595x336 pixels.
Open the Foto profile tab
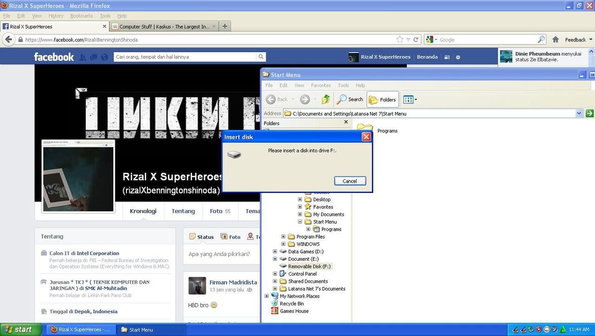220,211
